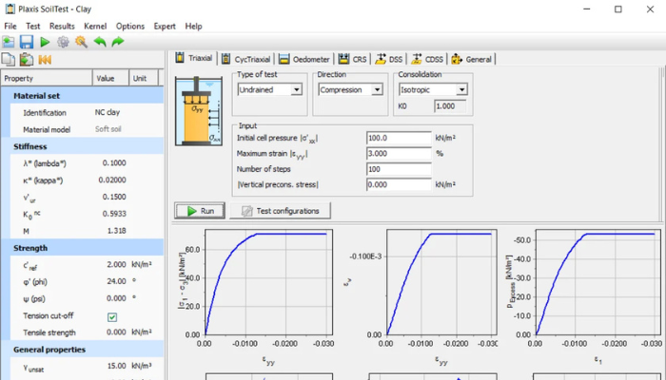The image size is (666, 380).
Task: Switch to the CRS tab
Action: coord(353,59)
